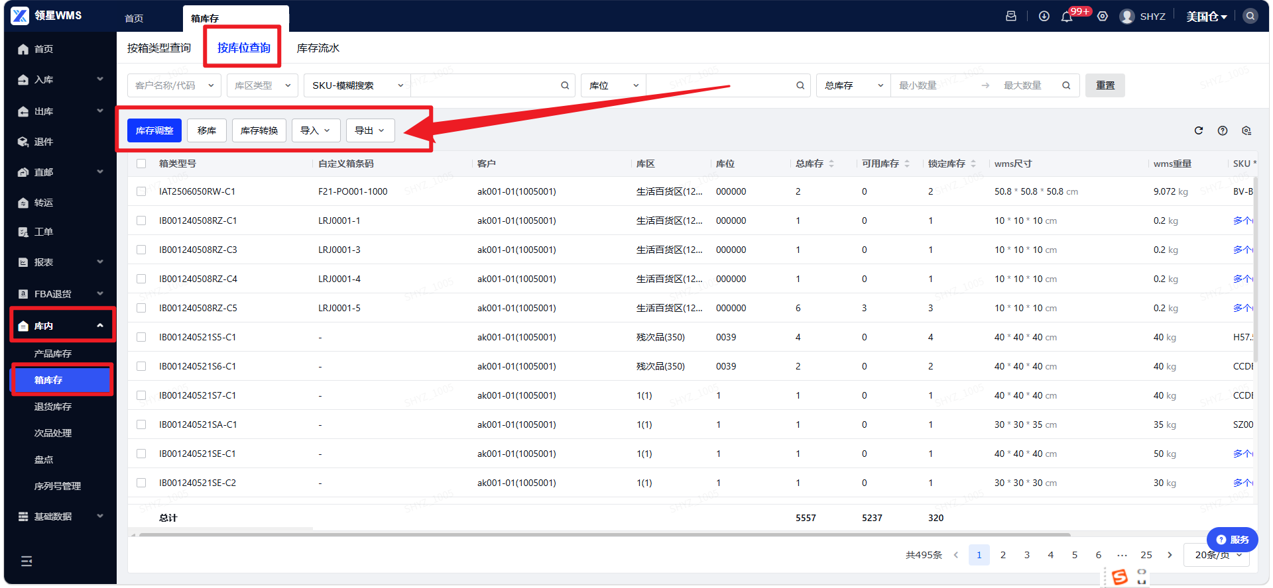The width and height of the screenshot is (1273, 588).
Task: Check row IB00124052156-C1
Action: coord(141,366)
